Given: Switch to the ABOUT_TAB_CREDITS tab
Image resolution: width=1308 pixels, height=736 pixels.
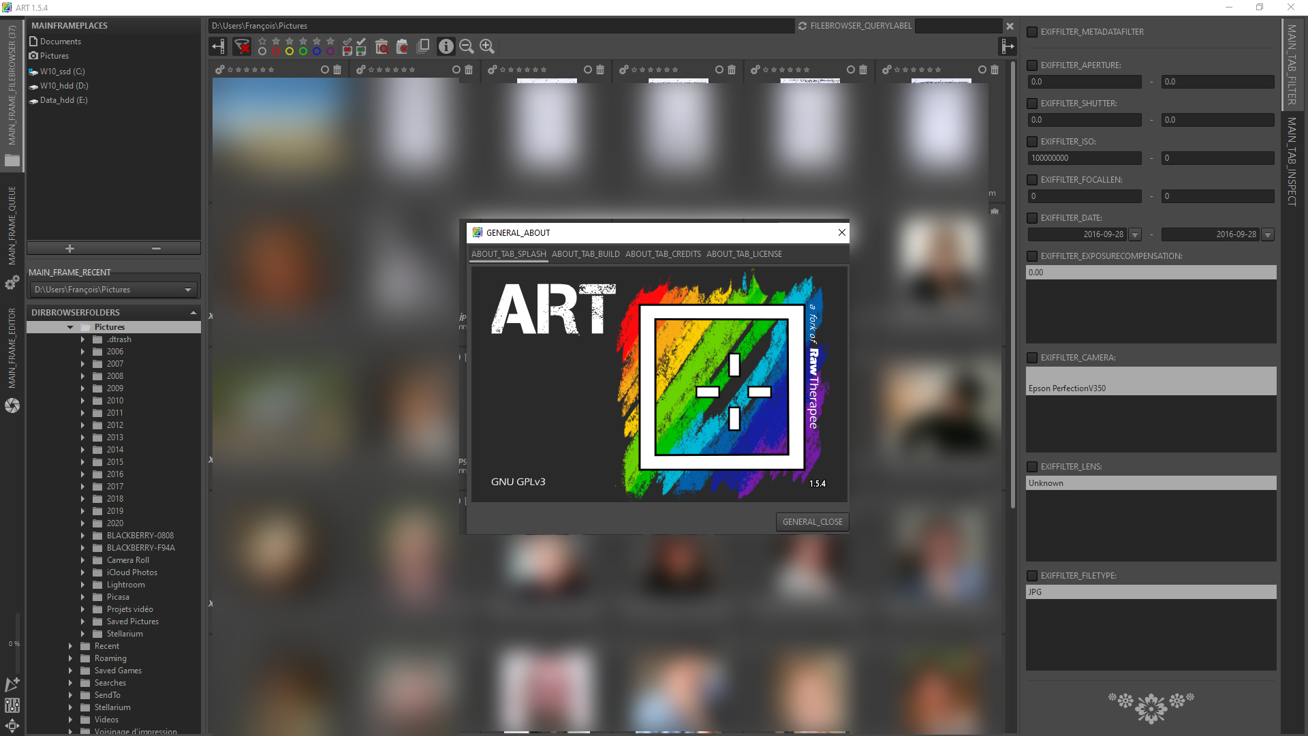Looking at the screenshot, I should 662,254.
